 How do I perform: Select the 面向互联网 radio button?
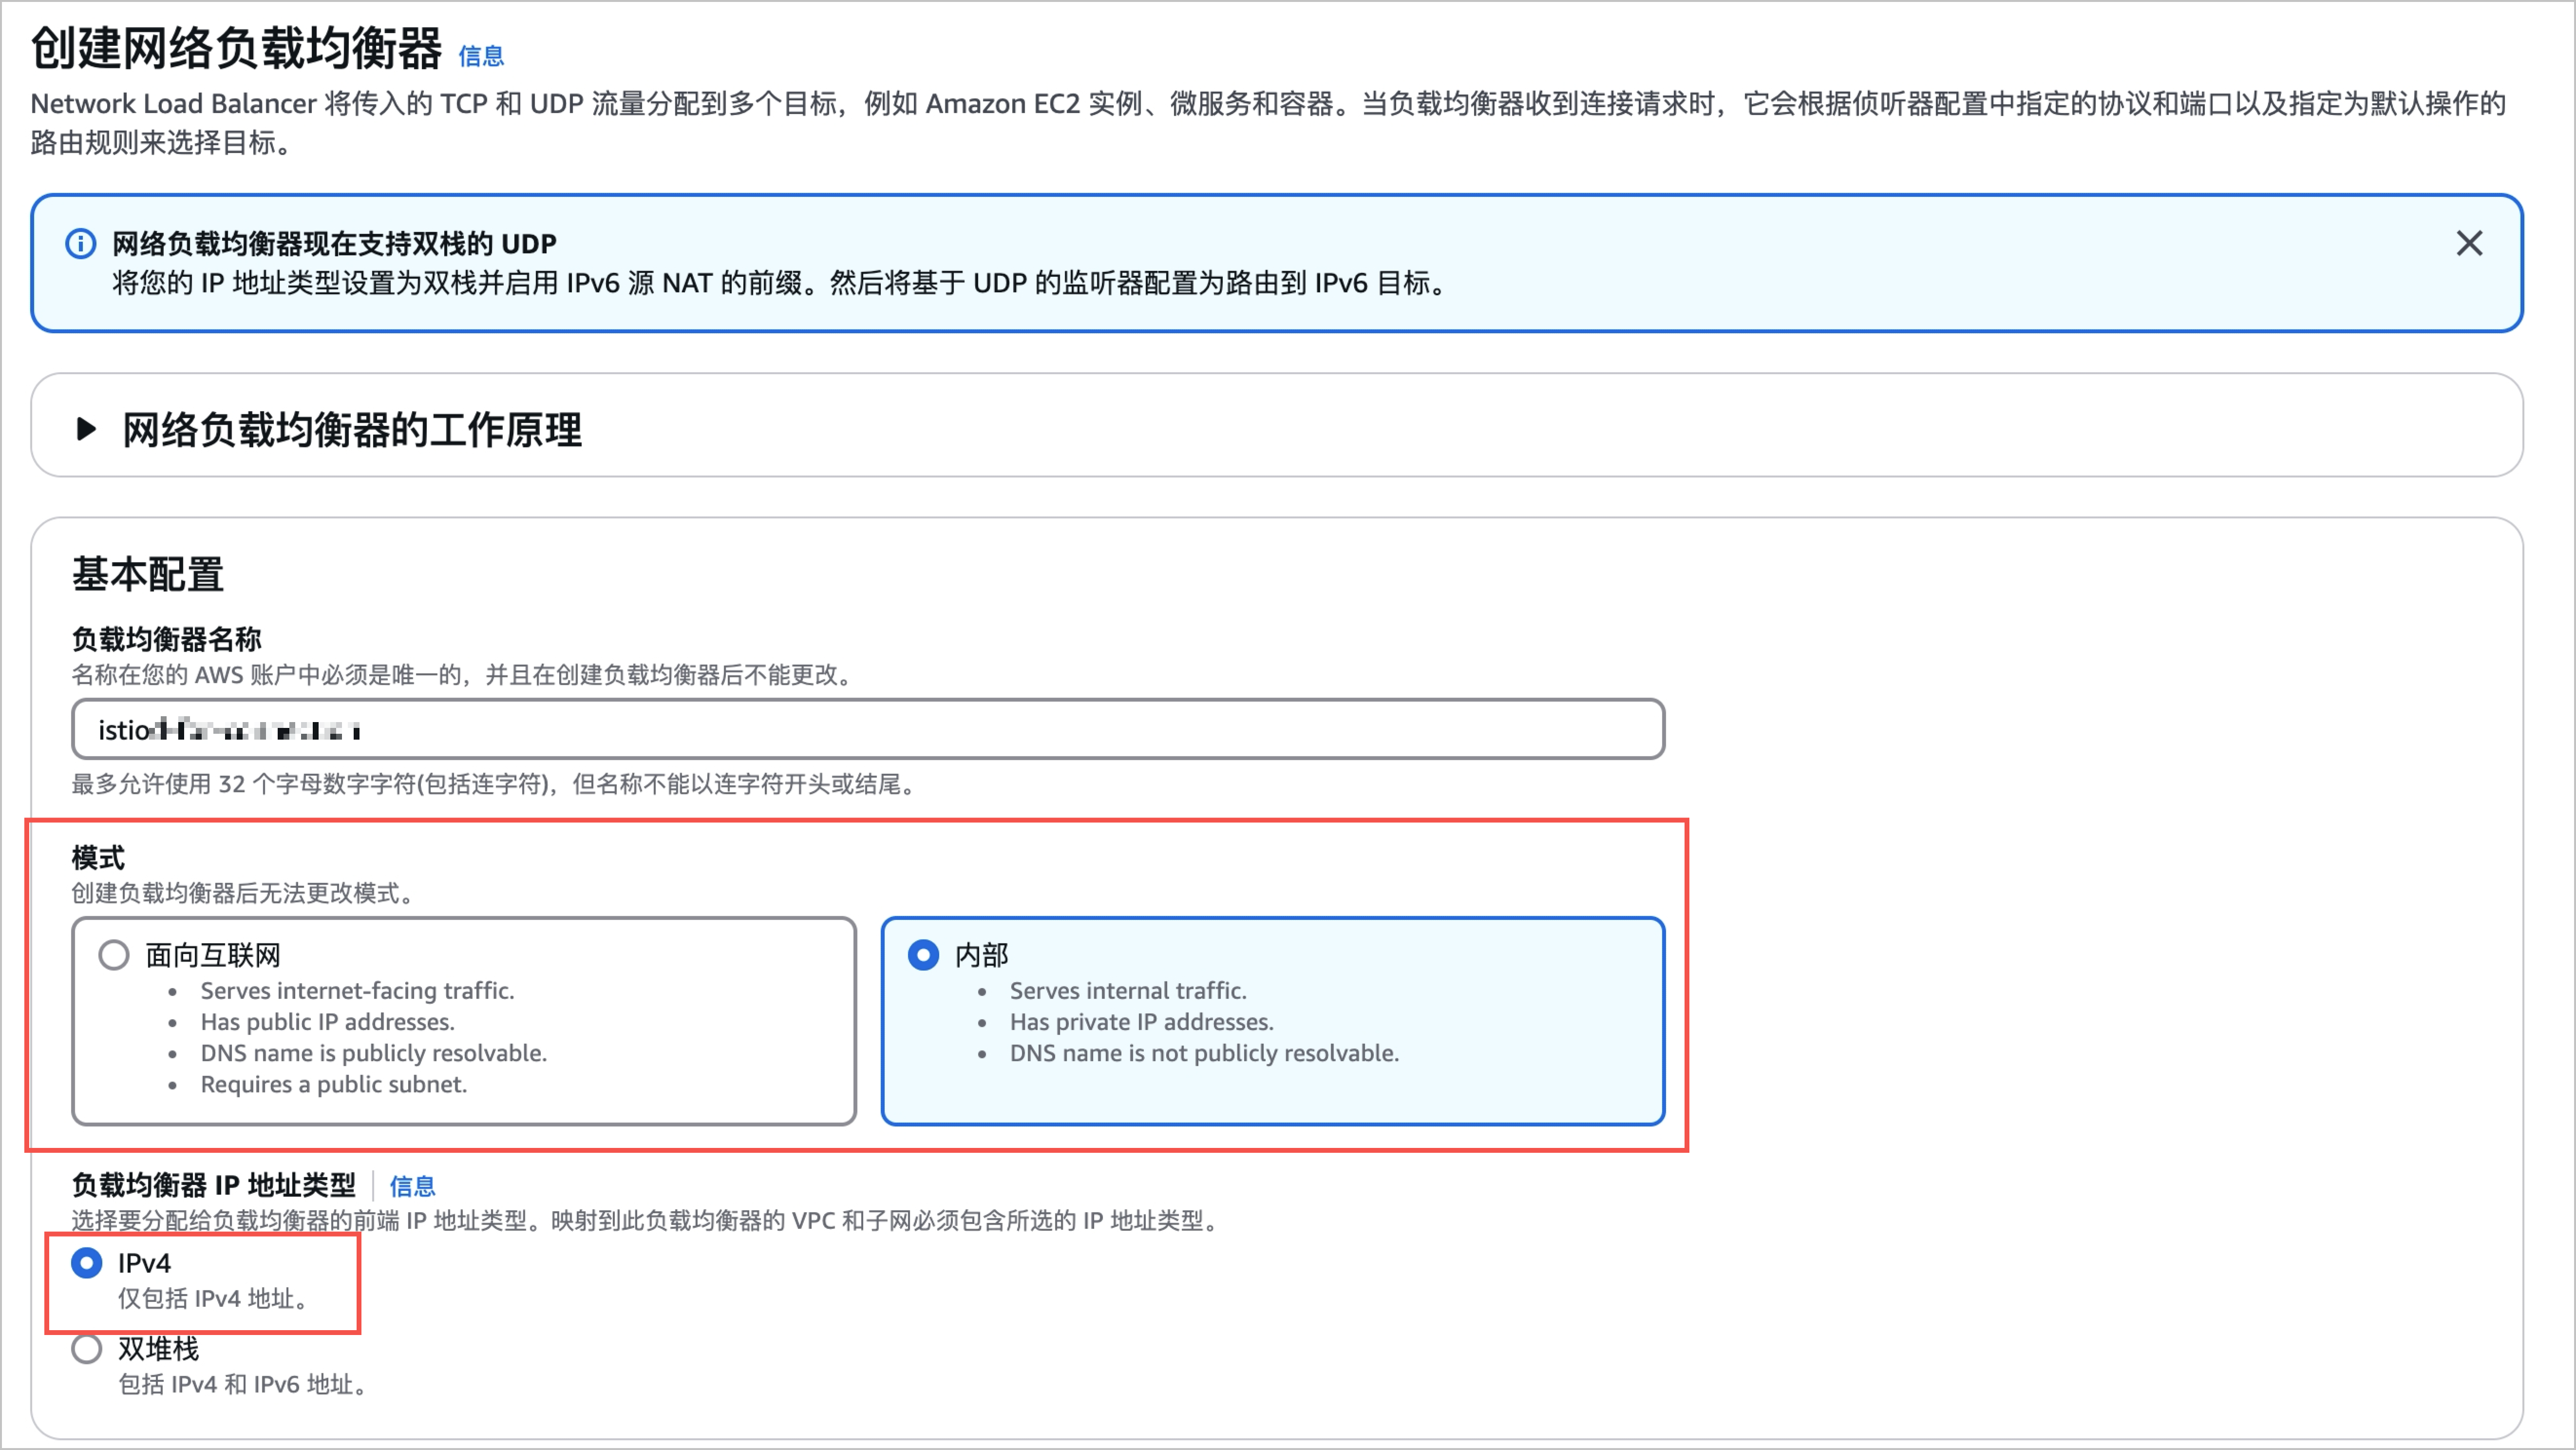click(x=114, y=955)
